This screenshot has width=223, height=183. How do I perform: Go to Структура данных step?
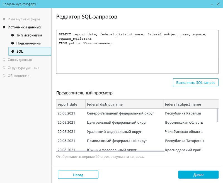[23, 68]
